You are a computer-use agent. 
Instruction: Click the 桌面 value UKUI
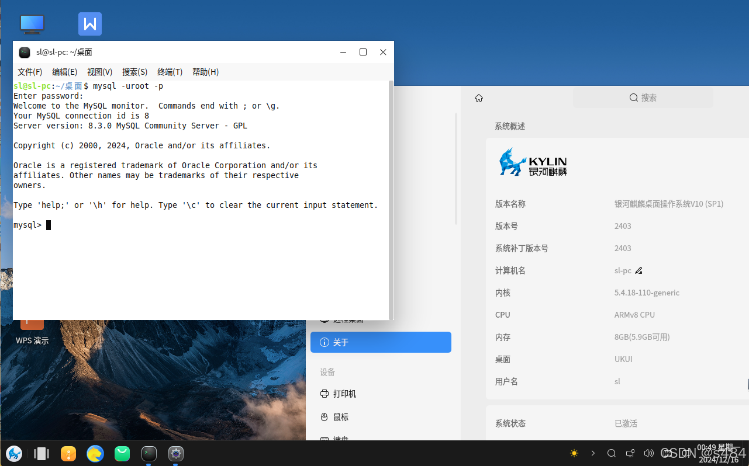[x=623, y=359]
